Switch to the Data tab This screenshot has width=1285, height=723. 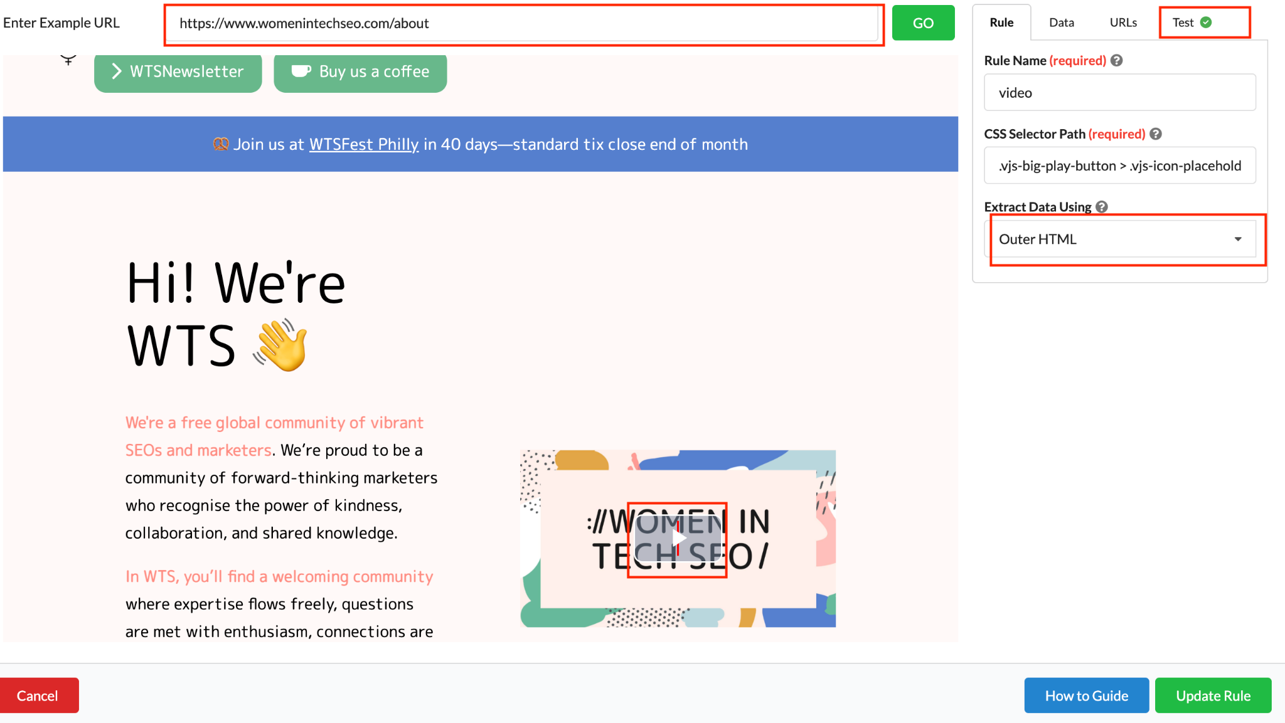click(1062, 23)
